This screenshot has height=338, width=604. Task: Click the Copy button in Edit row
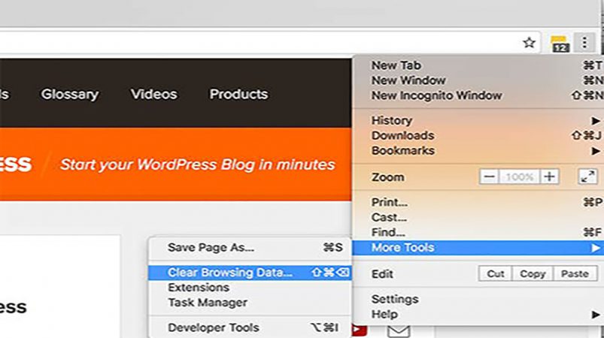click(x=533, y=274)
